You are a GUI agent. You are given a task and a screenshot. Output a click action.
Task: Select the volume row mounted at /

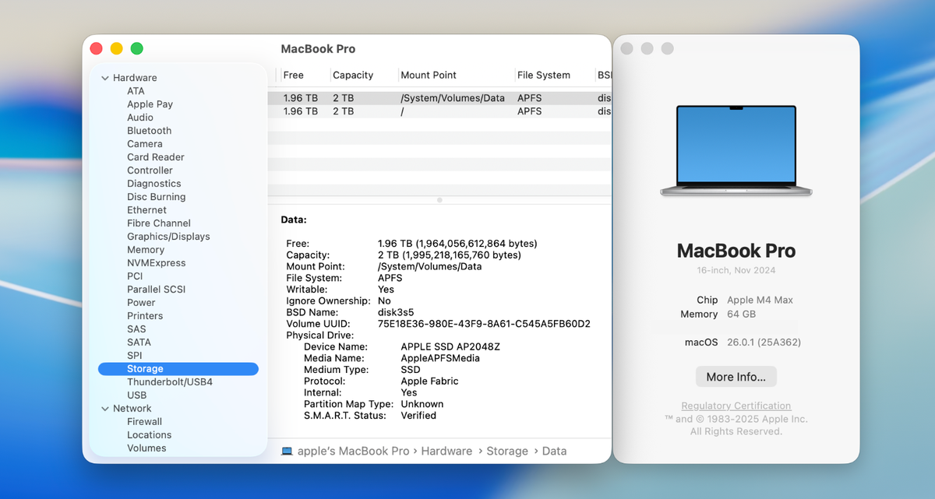tap(439, 111)
